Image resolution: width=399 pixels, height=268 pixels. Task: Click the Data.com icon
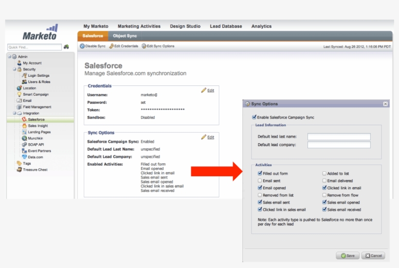pos(24,157)
